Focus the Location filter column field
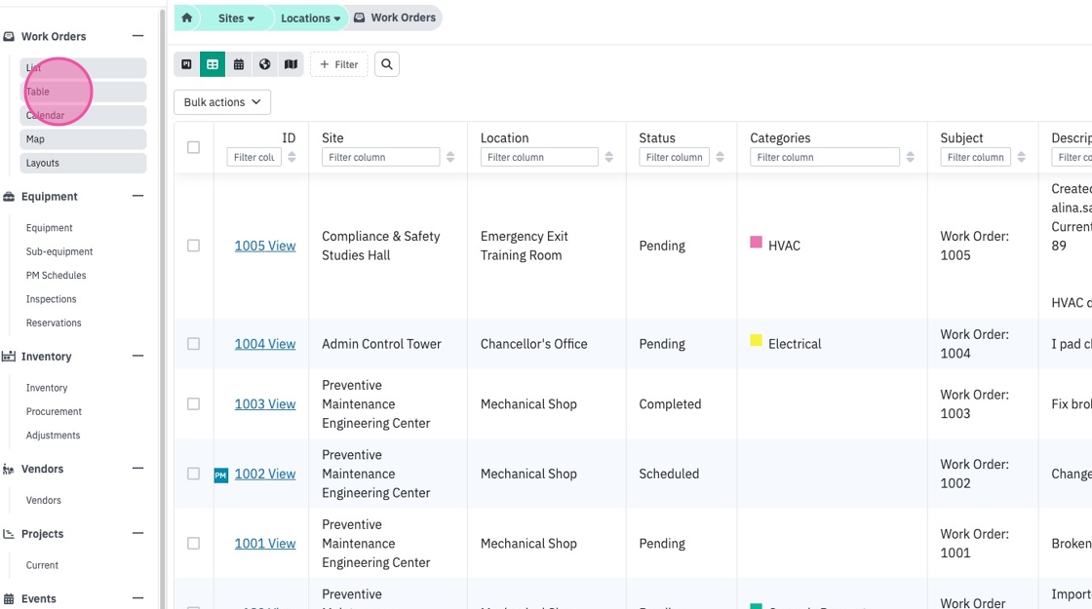The width and height of the screenshot is (1092, 609). pyautogui.click(x=539, y=157)
